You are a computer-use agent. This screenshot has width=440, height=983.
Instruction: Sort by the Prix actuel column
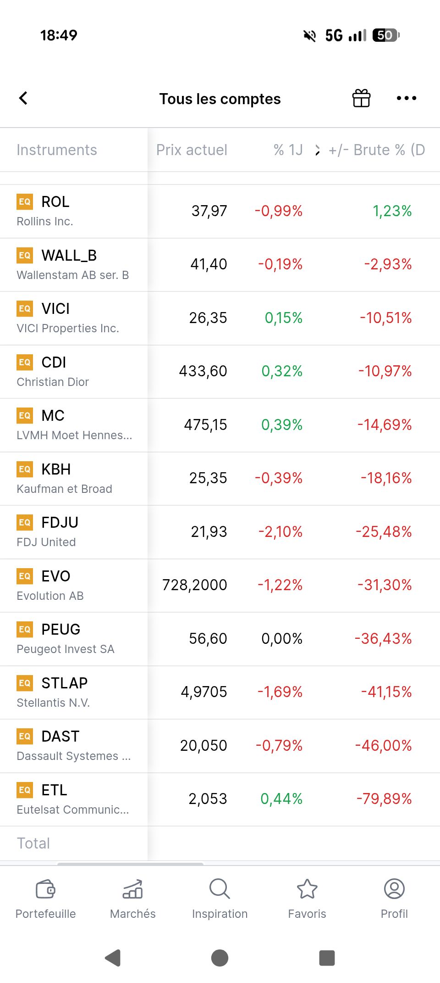tap(192, 150)
